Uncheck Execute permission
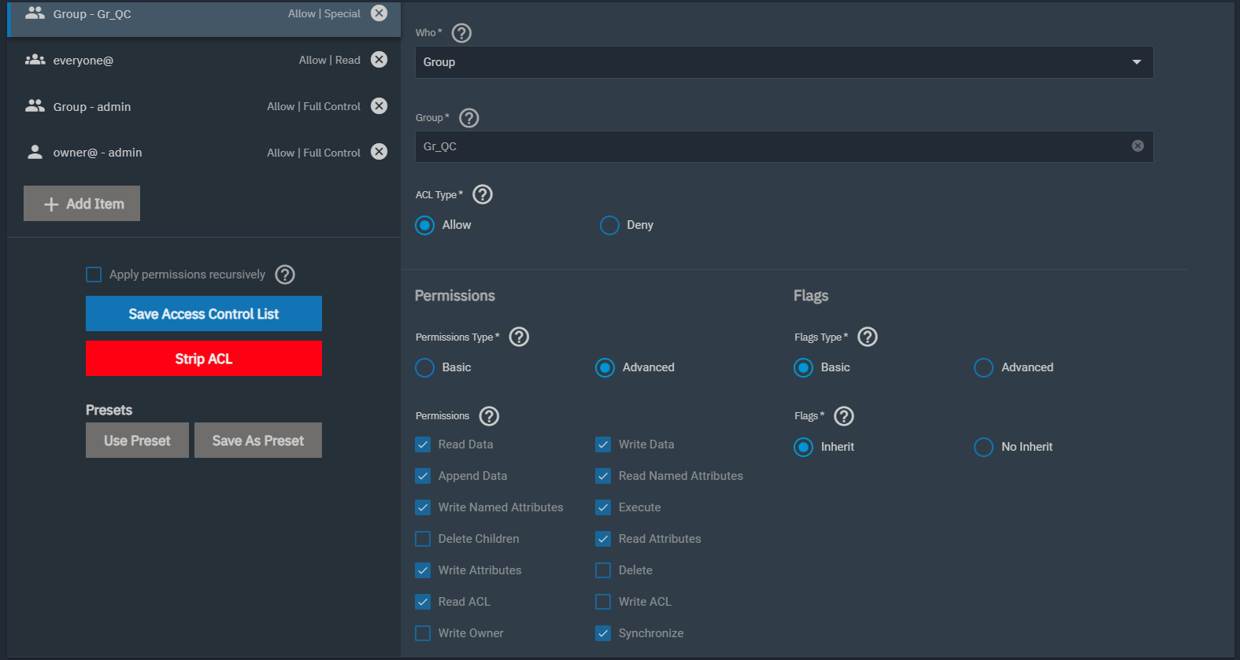Screen dimensions: 1240x660 (603, 507)
